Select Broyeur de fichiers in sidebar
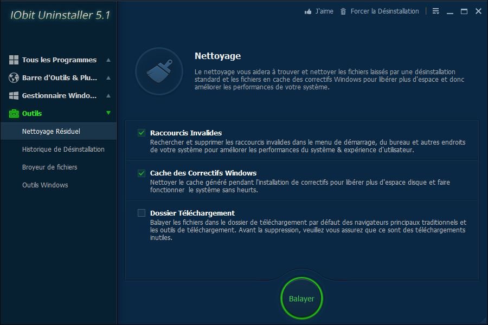The image size is (488, 325). tap(49, 167)
